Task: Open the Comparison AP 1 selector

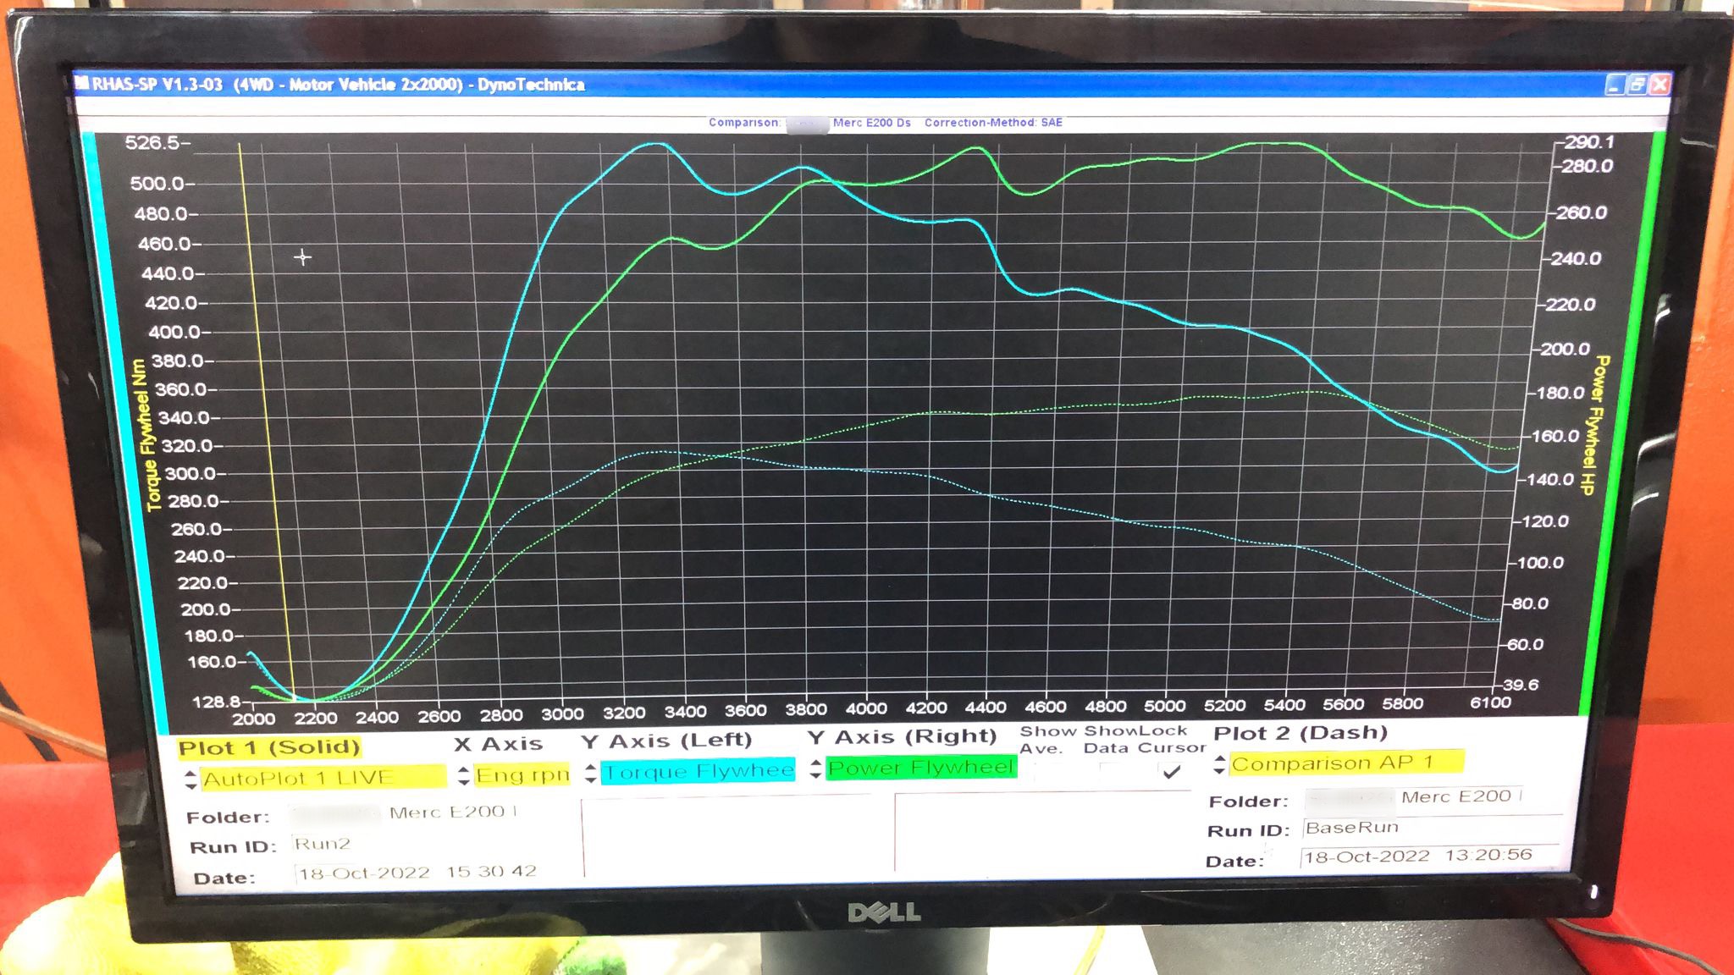Action: [1346, 763]
